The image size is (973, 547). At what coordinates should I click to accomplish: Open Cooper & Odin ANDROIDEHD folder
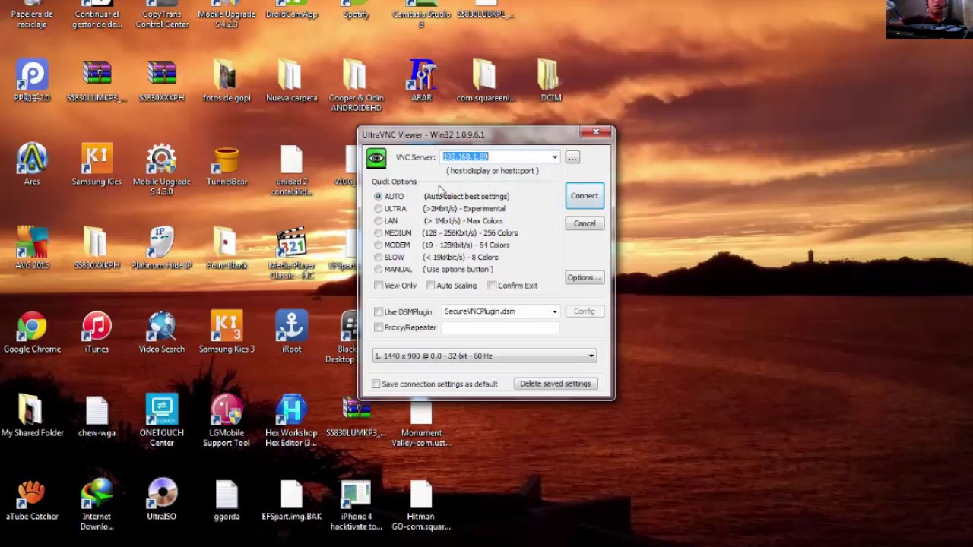[356, 85]
